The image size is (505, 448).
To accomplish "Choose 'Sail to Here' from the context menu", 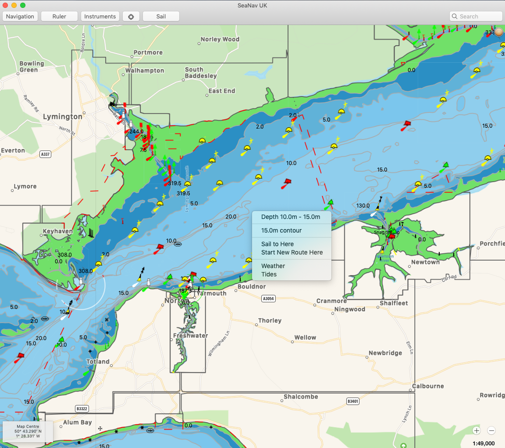I will tap(277, 244).
